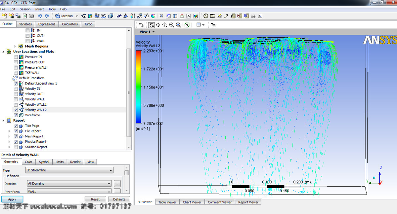Check the TKE WALL checkbox

[16, 73]
